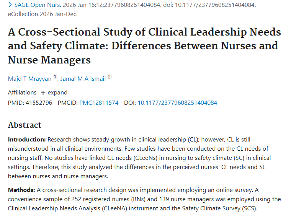Click the Affiliations label text

pos(22,93)
